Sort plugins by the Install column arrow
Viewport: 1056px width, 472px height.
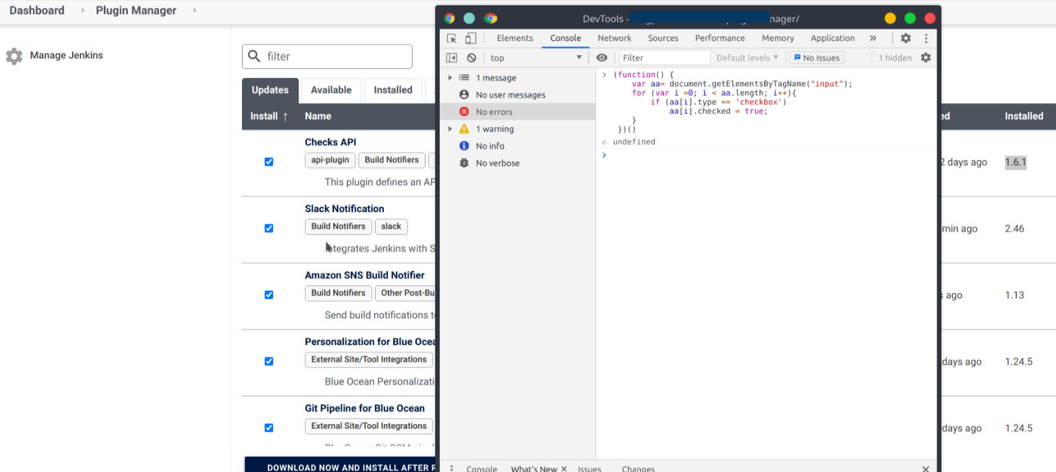[x=285, y=117]
